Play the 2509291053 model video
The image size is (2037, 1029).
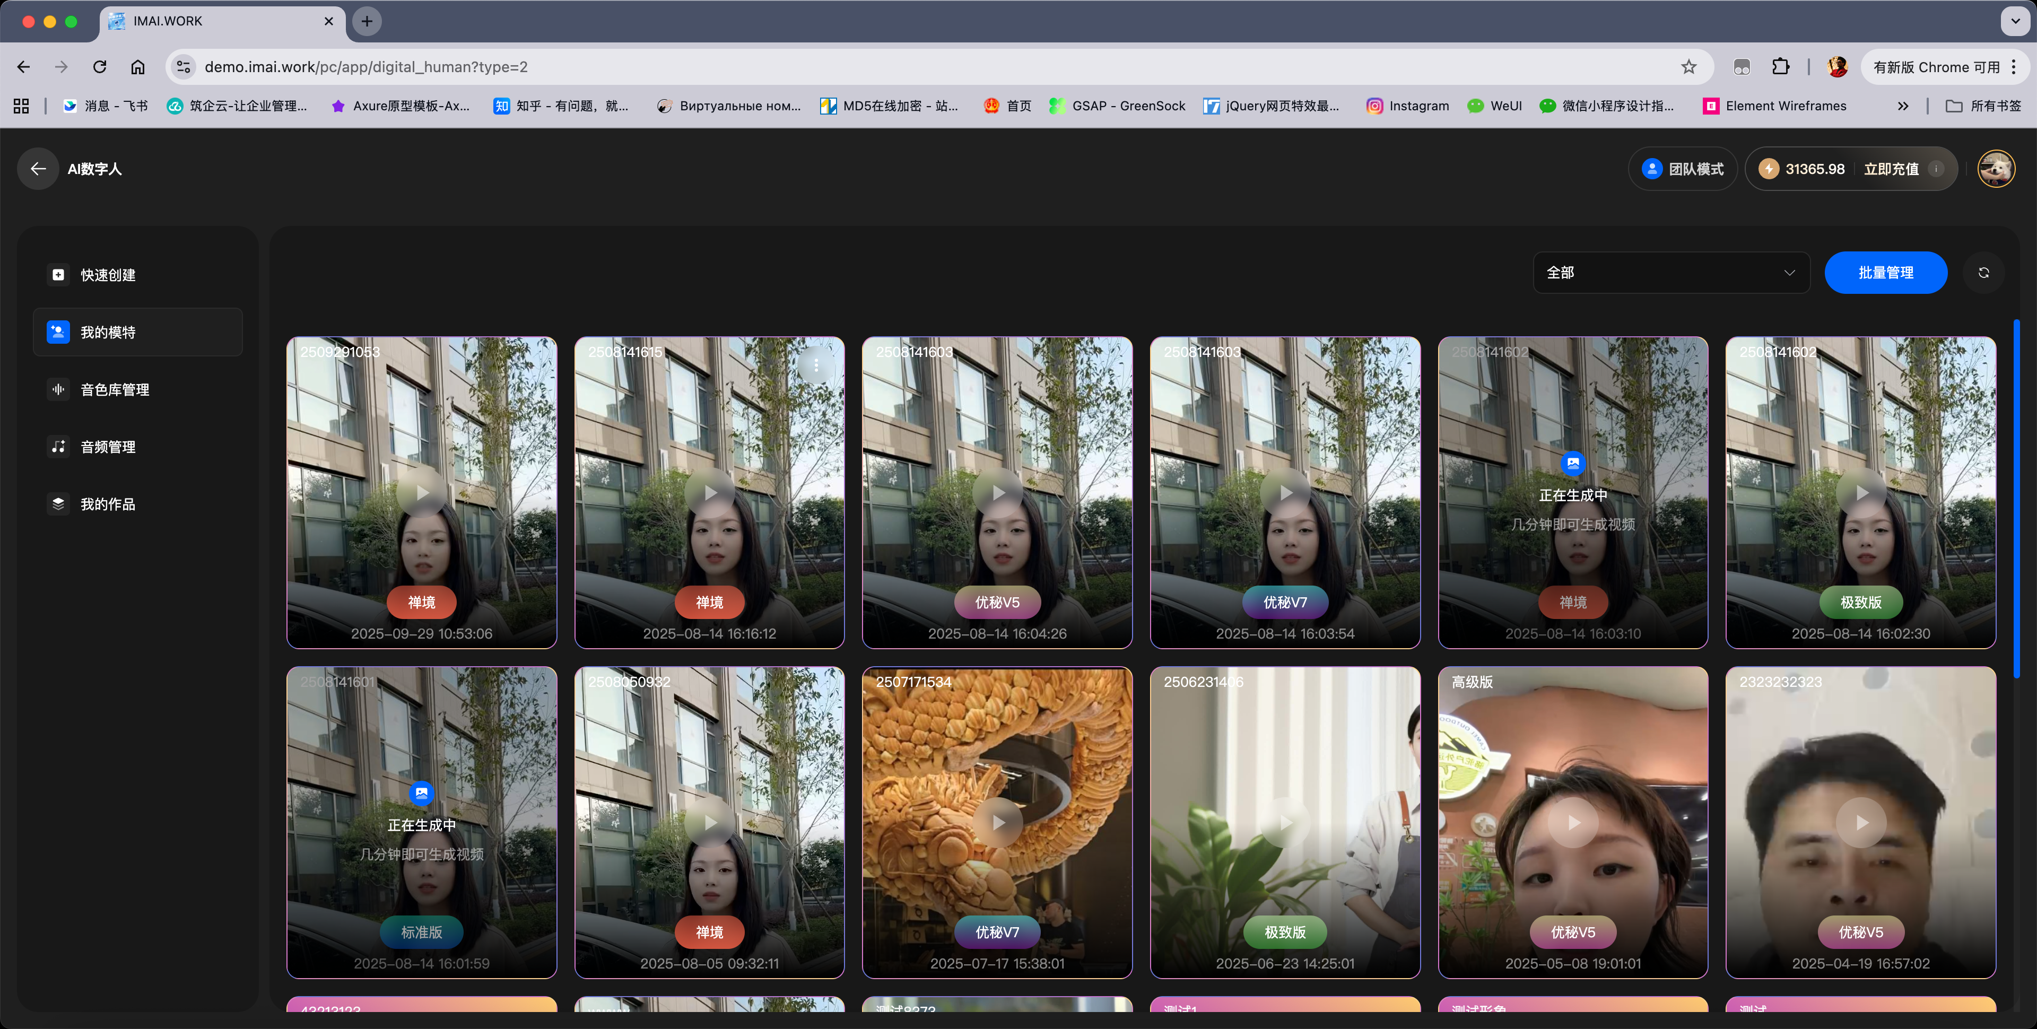(422, 493)
